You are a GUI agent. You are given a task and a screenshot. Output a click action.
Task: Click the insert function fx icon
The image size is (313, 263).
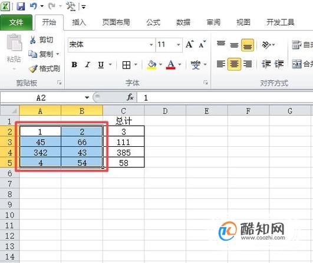pyautogui.click(x=130, y=97)
